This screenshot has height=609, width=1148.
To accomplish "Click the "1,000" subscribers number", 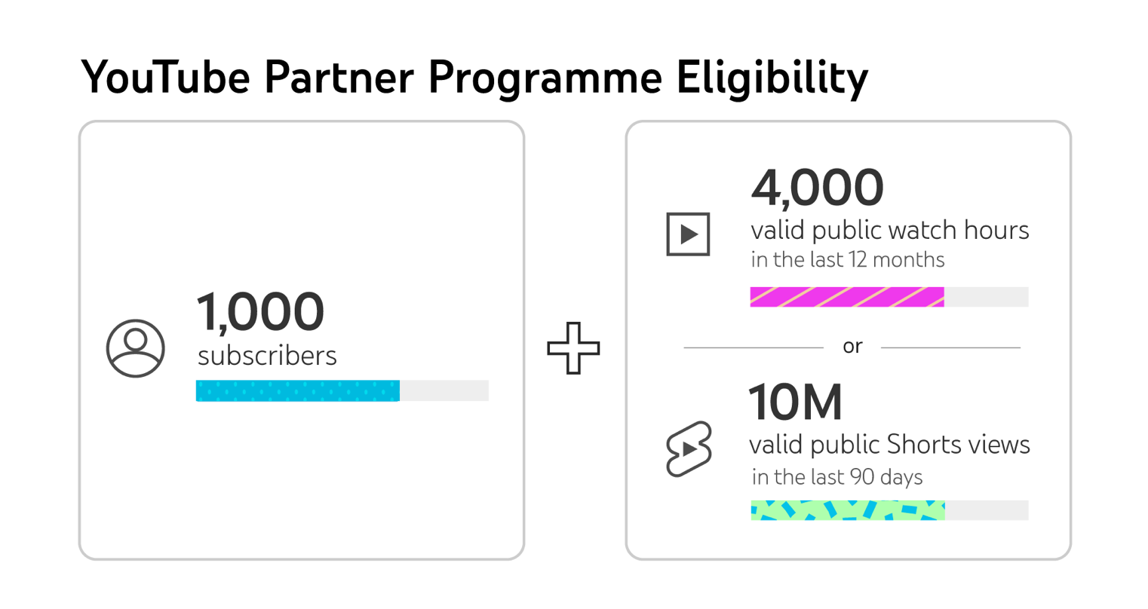I will pos(260,312).
